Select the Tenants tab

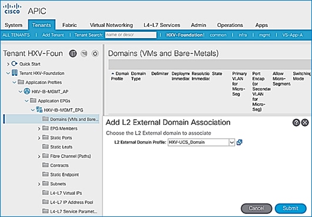click(x=42, y=25)
